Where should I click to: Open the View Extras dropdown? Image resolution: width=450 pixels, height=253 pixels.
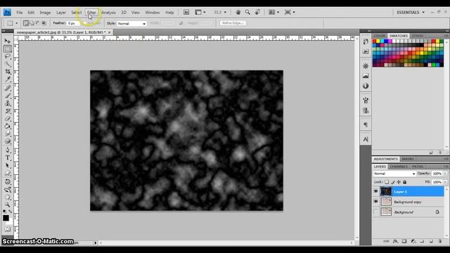(200, 13)
